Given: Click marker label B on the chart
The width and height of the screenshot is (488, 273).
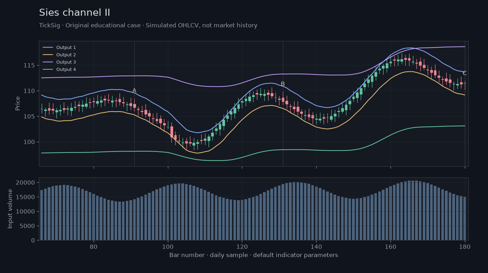Looking at the screenshot, I should tap(283, 84).
